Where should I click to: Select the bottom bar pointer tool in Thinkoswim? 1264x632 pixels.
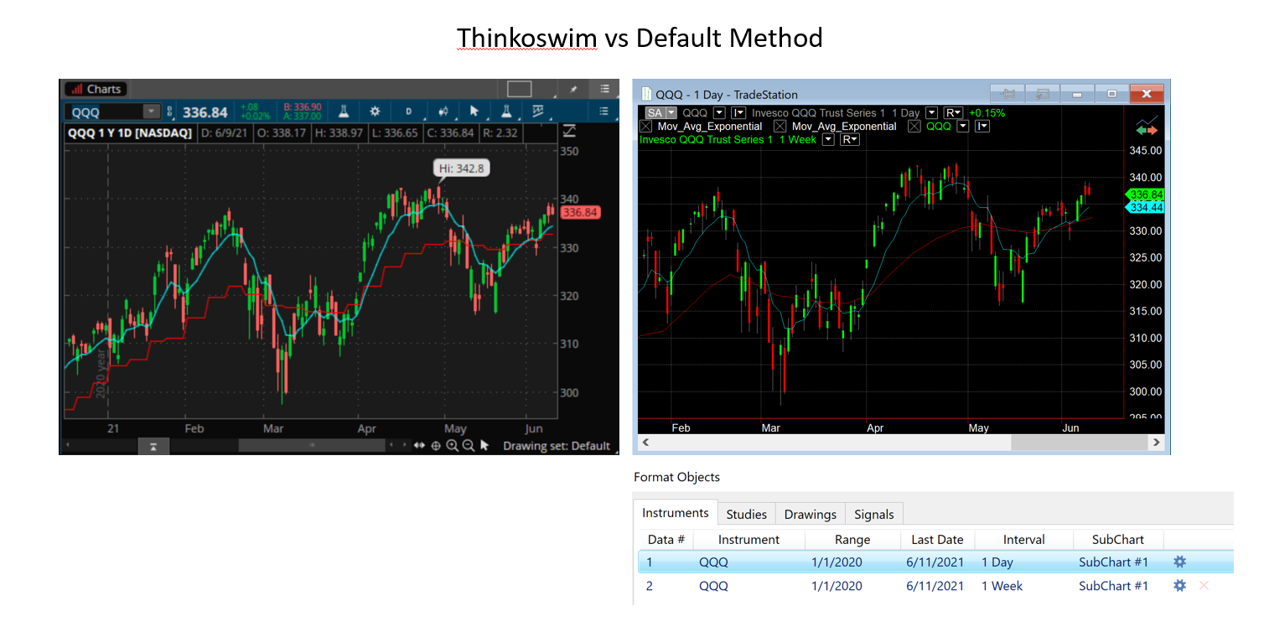pyautogui.click(x=484, y=446)
